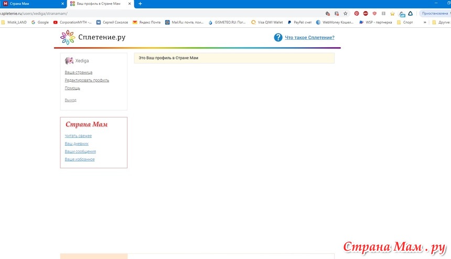The width and height of the screenshot is (451, 259).
Task: Open the WSP - партнерка bookmark
Action: tap(375, 22)
